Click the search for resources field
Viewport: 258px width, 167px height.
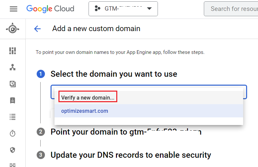[x=233, y=9]
